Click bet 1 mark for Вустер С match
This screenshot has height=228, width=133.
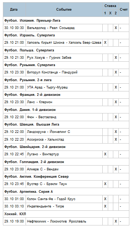[x=105, y=184]
